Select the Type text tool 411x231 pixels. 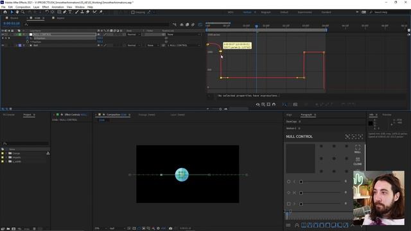[70, 12]
